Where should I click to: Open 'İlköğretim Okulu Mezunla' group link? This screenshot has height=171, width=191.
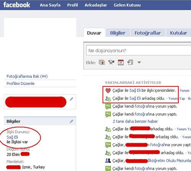point(169,160)
